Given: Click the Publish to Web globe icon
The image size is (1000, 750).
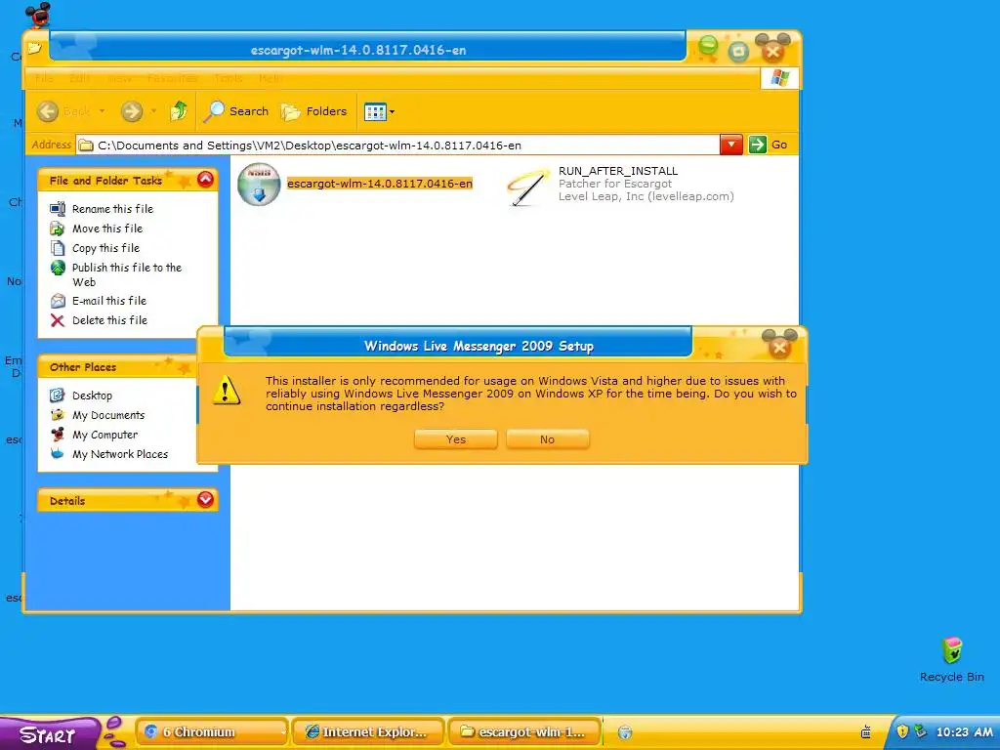Looking at the screenshot, I should 58,268.
